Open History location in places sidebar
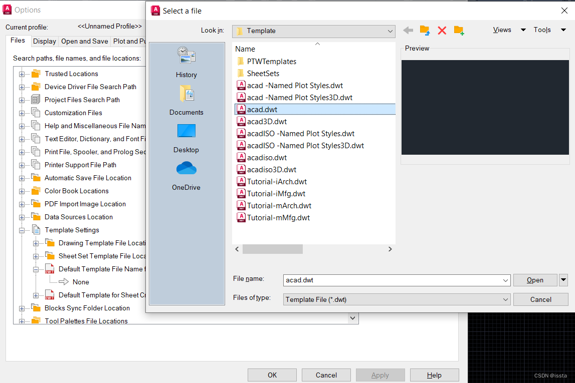This screenshot has height=383, width=575. (186, 62)
